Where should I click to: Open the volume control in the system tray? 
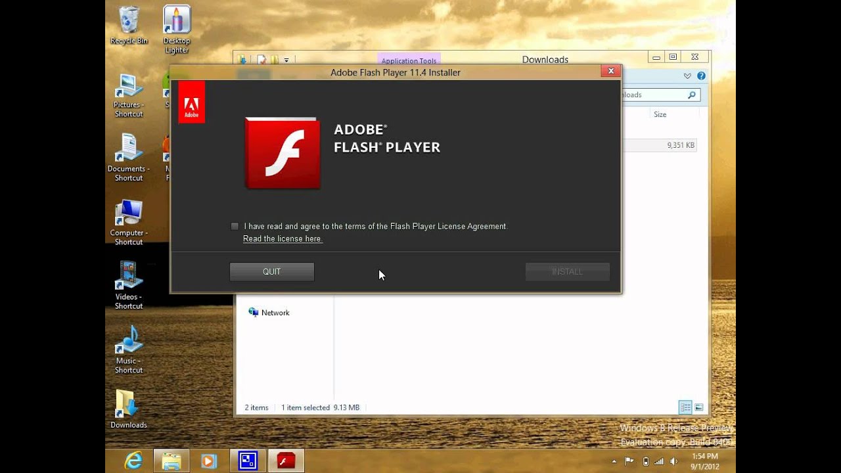pyautogui.click(x=673, y=461)
